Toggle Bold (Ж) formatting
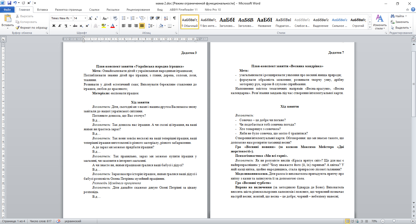Viewport: 416px width, 224px height. coord(54,26)
